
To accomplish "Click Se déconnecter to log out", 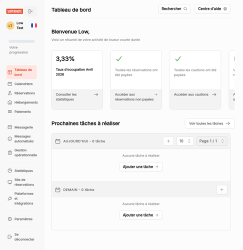I will (x=21, y=237).
